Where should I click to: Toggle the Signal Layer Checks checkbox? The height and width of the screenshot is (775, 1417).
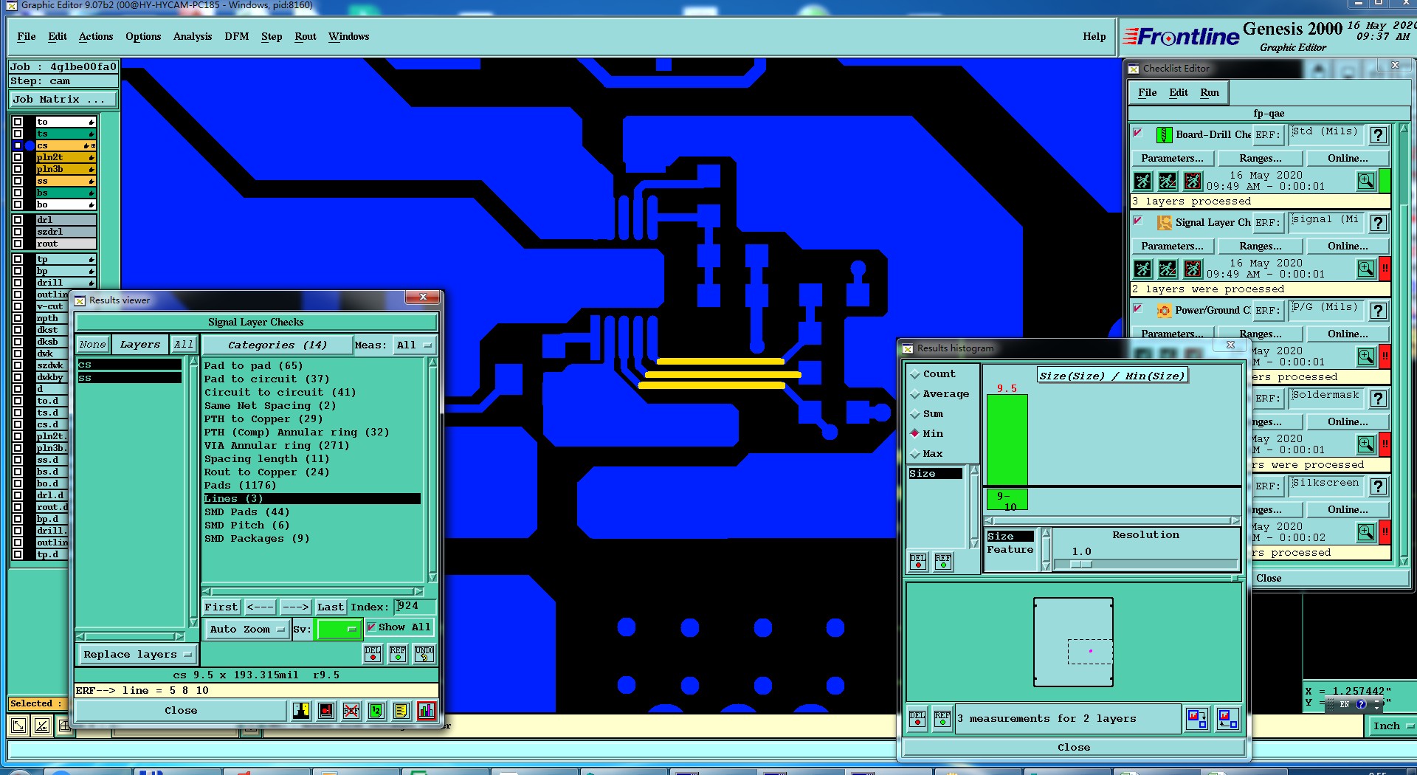click(1138, 221)
